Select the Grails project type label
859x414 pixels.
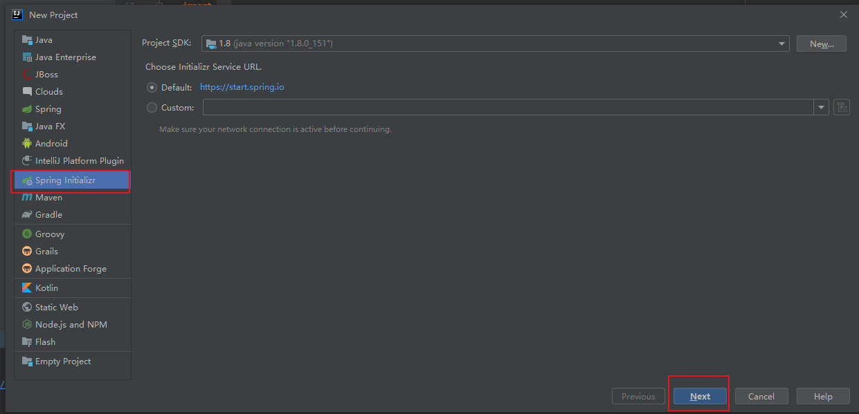pyautogui.click(x=46, y=252)
